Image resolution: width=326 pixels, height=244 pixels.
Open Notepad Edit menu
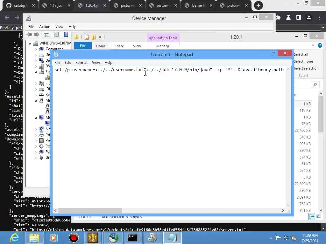coord(67,63)
